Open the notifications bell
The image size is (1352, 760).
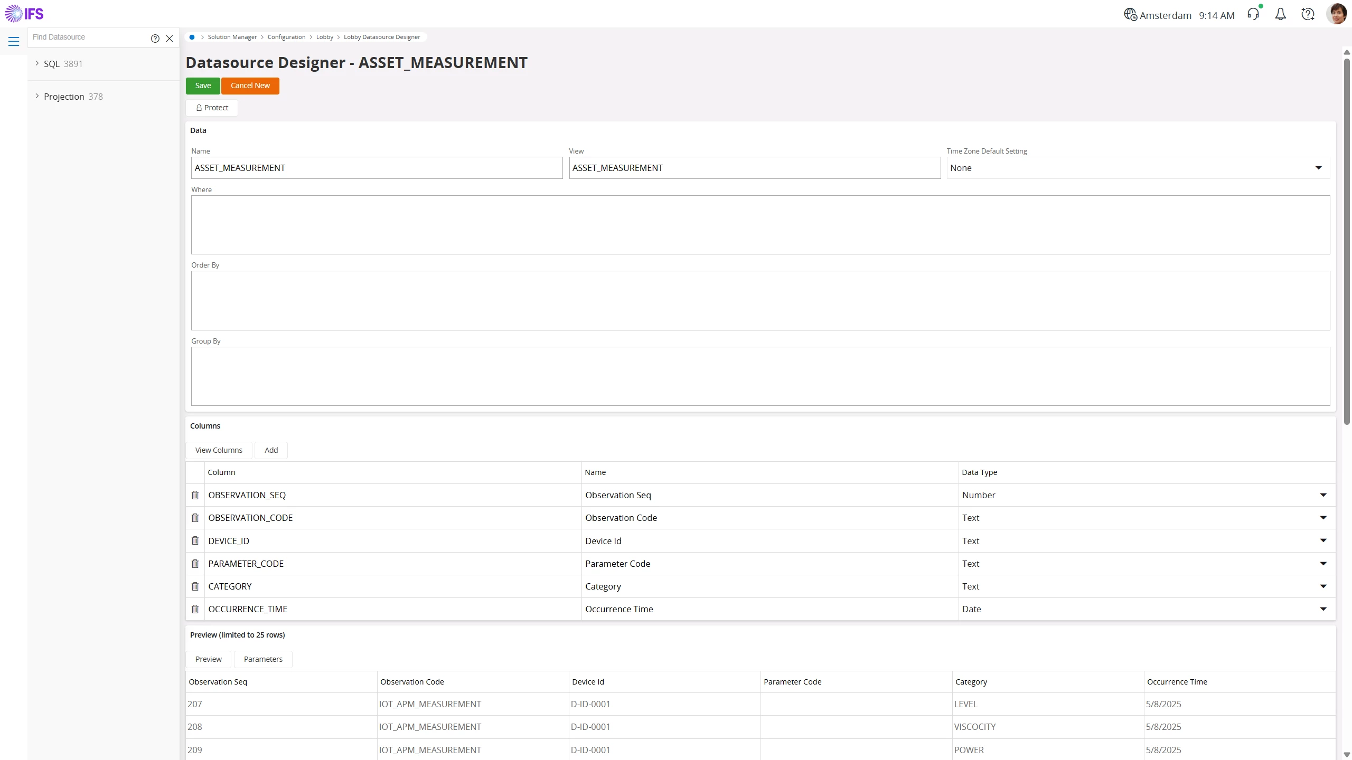pyautogui.click(x=1280, y=15)
